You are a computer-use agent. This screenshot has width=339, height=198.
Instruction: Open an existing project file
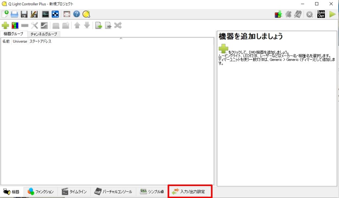tap(15, 14)
